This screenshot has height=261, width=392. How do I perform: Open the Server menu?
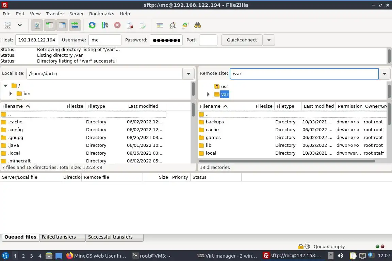pyautogui.click(x=77, y=14)
